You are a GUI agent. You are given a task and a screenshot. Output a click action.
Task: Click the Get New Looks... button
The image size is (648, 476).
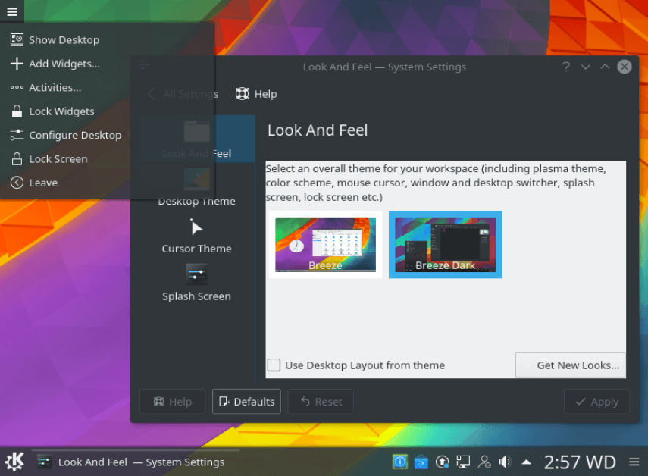570,365
